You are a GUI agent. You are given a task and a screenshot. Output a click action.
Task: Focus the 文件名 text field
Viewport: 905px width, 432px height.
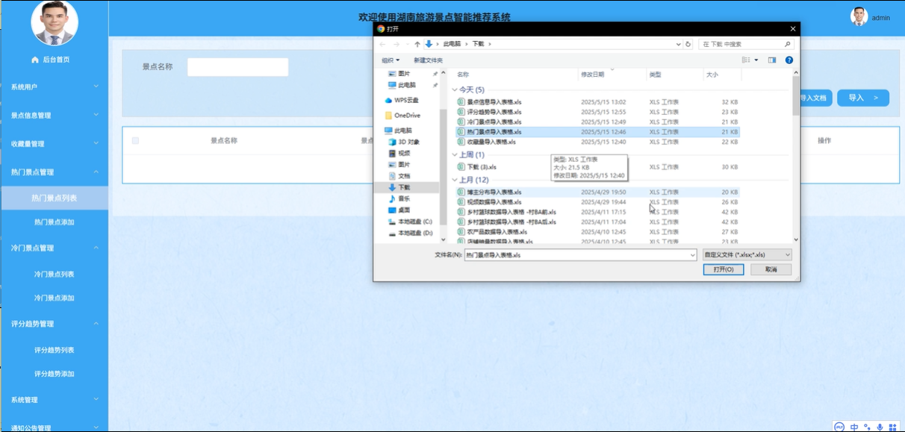(x=576, y=254)
